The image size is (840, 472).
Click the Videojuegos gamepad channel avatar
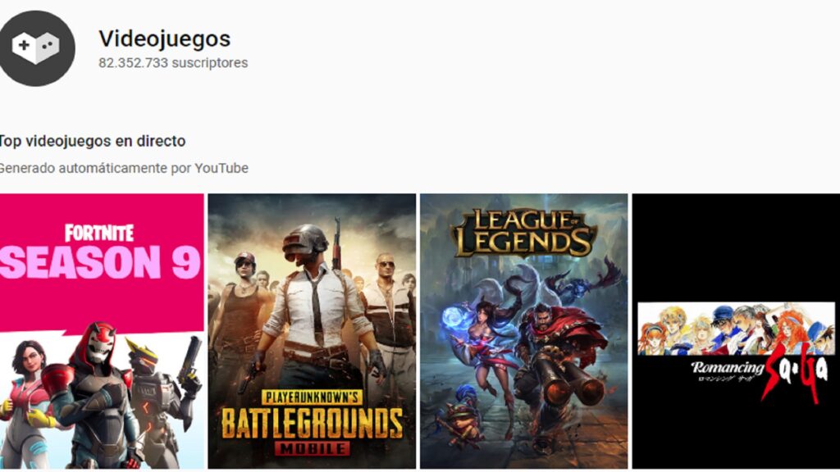[x=36, y=48]
